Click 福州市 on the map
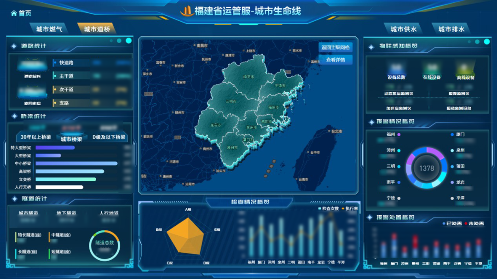 273,107
